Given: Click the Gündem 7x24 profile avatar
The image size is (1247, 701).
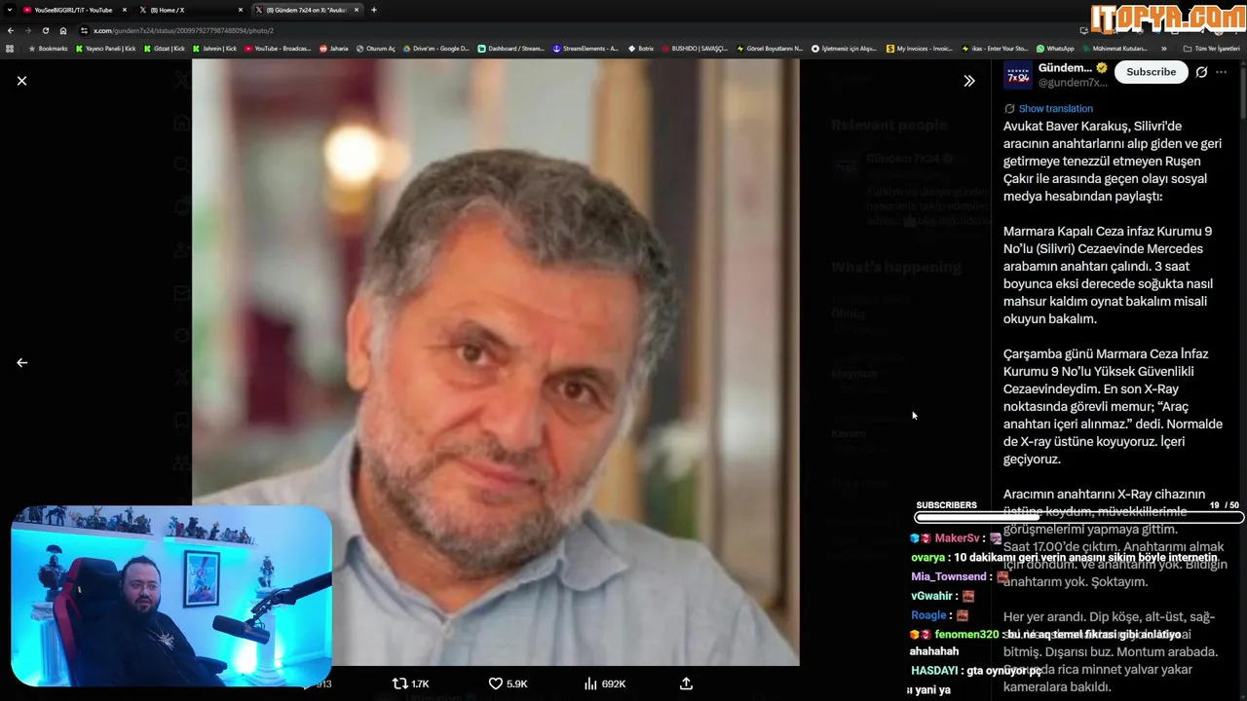Looking at the screenshot, I should pyautogui.click(x=1018, y=75).
